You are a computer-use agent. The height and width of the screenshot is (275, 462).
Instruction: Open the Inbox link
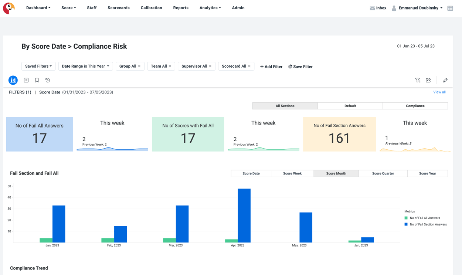(381, 8)
